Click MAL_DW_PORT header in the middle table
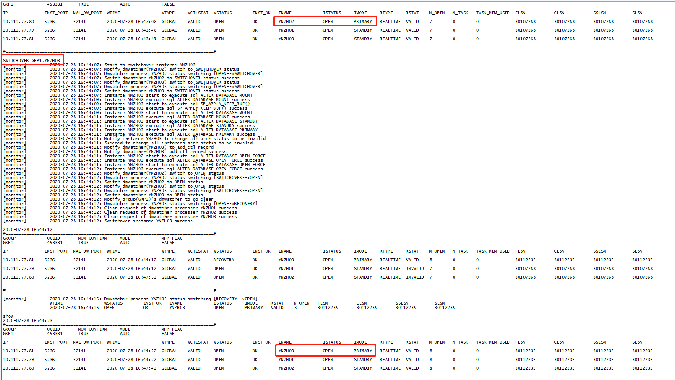 88,251
